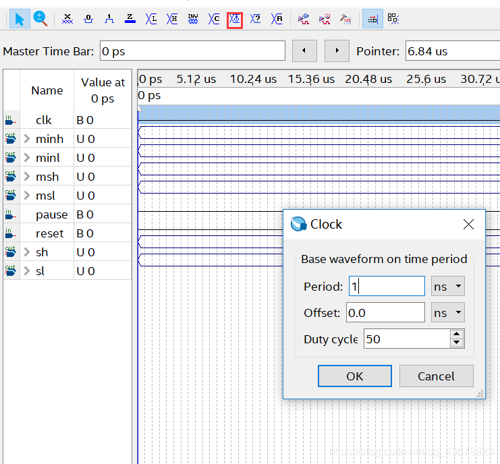Click the Period input field
The width and height of the screenshot is (500, 464).
[387, 286]
